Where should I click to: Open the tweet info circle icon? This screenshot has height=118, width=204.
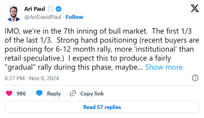coord(195,78)
